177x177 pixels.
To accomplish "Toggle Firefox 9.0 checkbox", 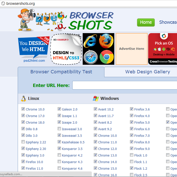I will 131,148.
